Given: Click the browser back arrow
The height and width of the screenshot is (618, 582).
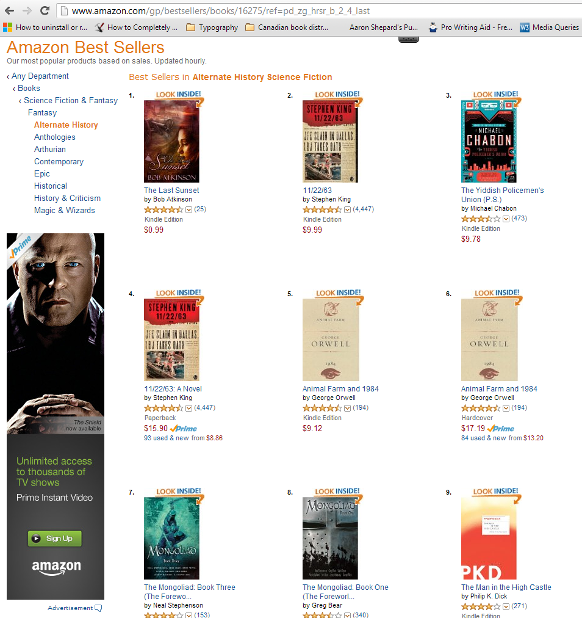Looking at the screenshot, I should pyautogui.click(x=9, y=10).
